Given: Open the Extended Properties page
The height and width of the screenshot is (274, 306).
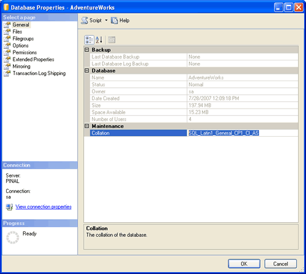Looking at the screenshot, I should 33,59.
